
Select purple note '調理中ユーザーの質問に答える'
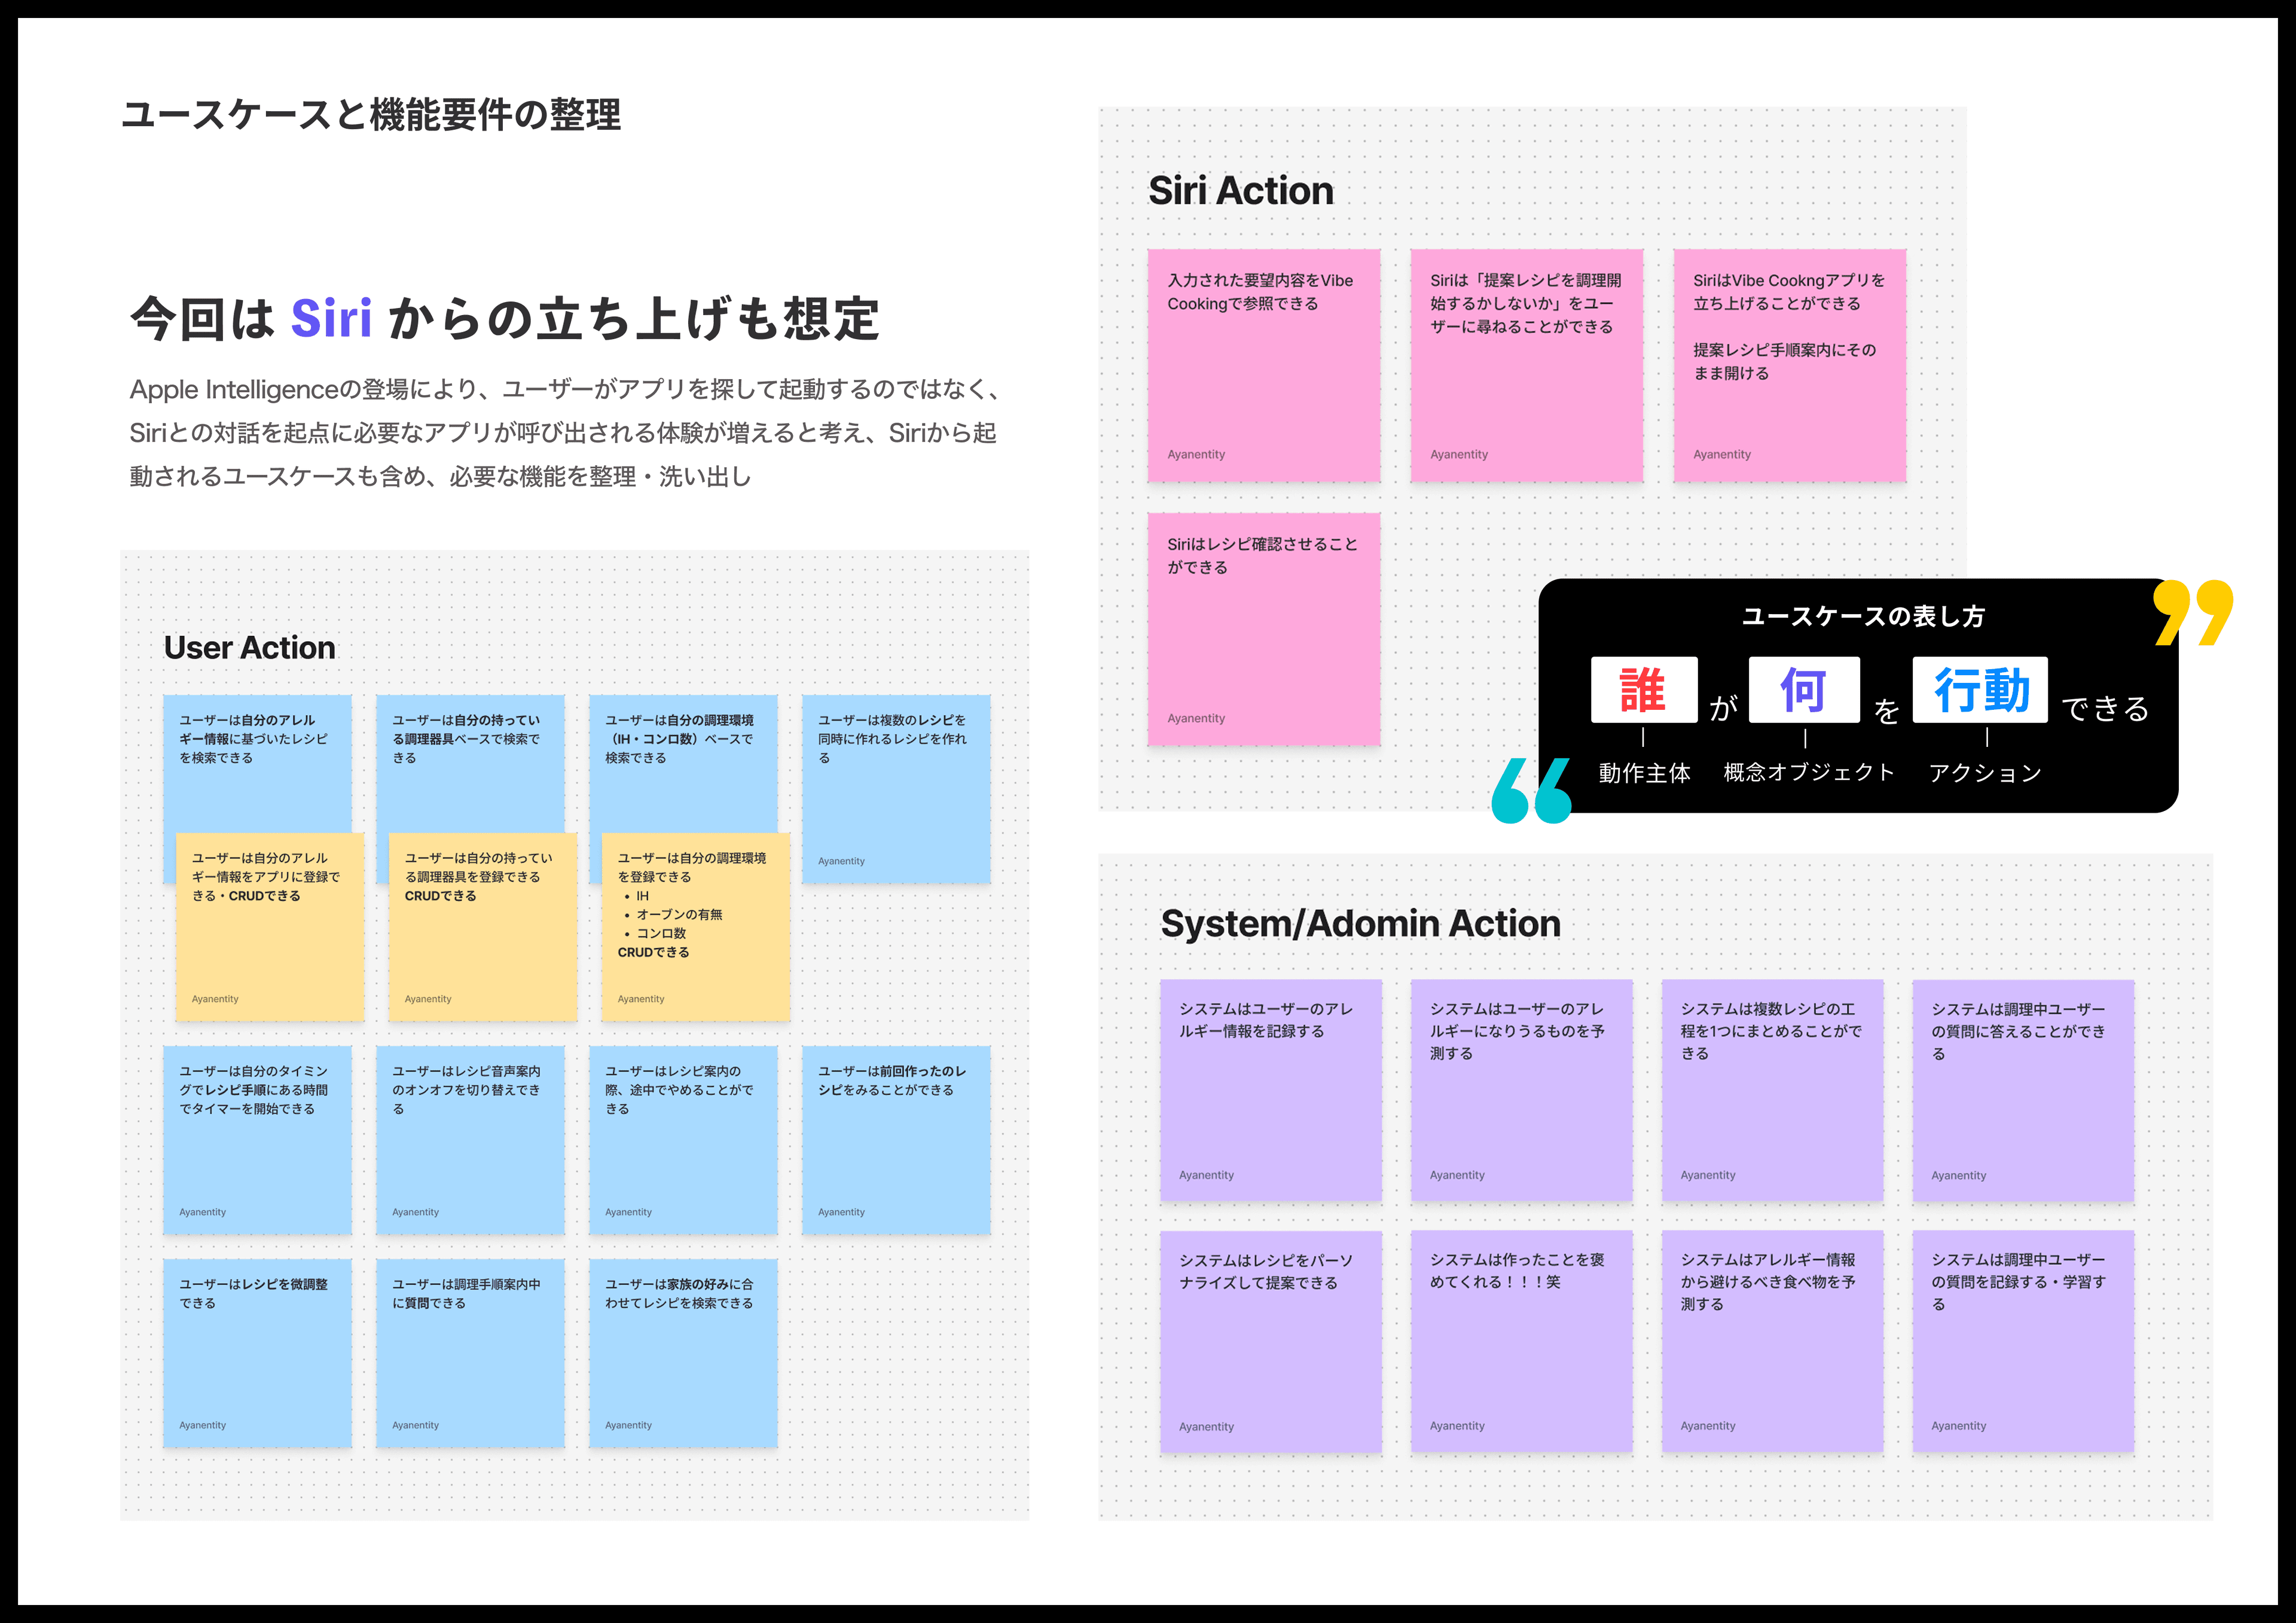2024,1090
